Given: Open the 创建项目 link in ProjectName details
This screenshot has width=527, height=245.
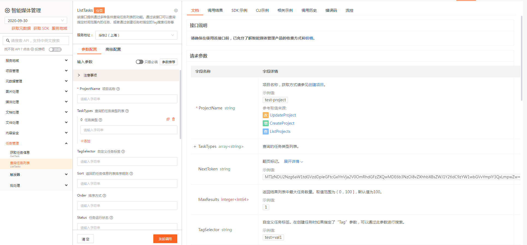Looking at the screenshot, I should click(x=316, y=85).
